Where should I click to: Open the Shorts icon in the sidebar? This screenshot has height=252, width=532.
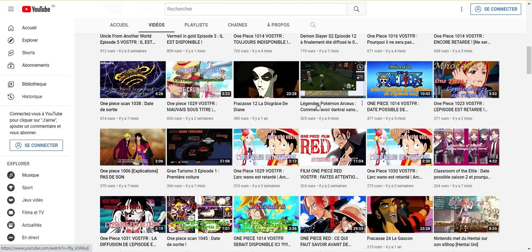click(11, 53)
